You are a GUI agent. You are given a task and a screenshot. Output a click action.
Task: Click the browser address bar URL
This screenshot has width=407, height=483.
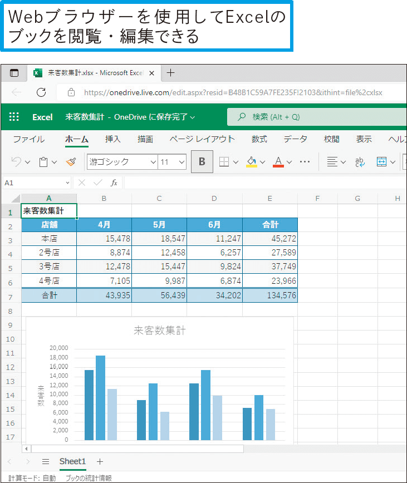[233, 92]
